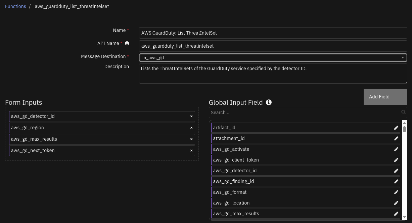
Task: Open the Message Destination dropdown
Action: [273, 57]
